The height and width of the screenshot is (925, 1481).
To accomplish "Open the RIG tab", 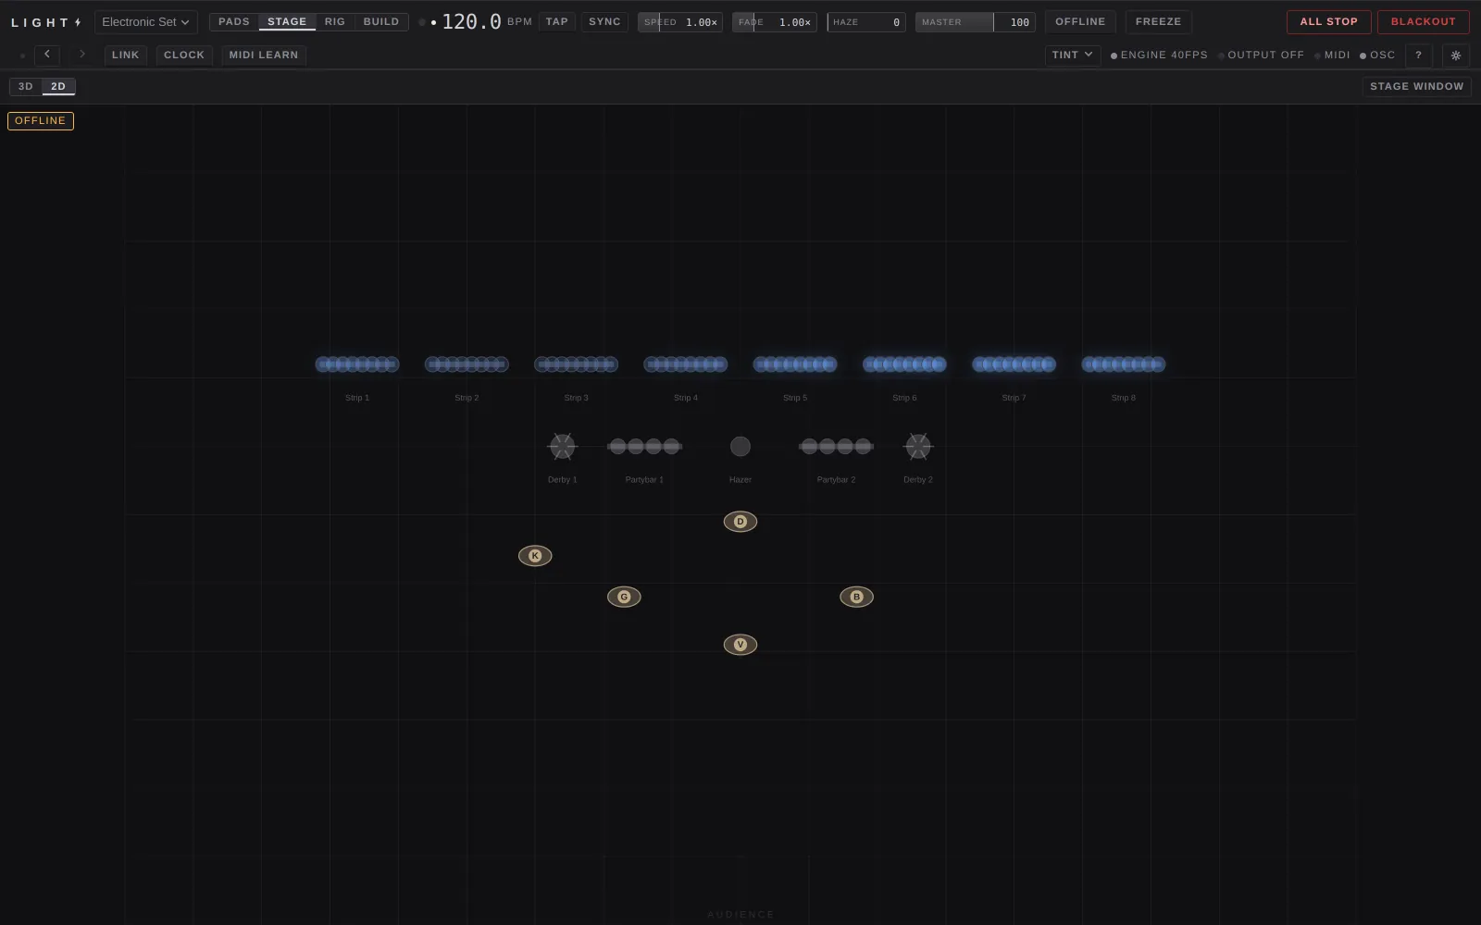I will 335,21.
